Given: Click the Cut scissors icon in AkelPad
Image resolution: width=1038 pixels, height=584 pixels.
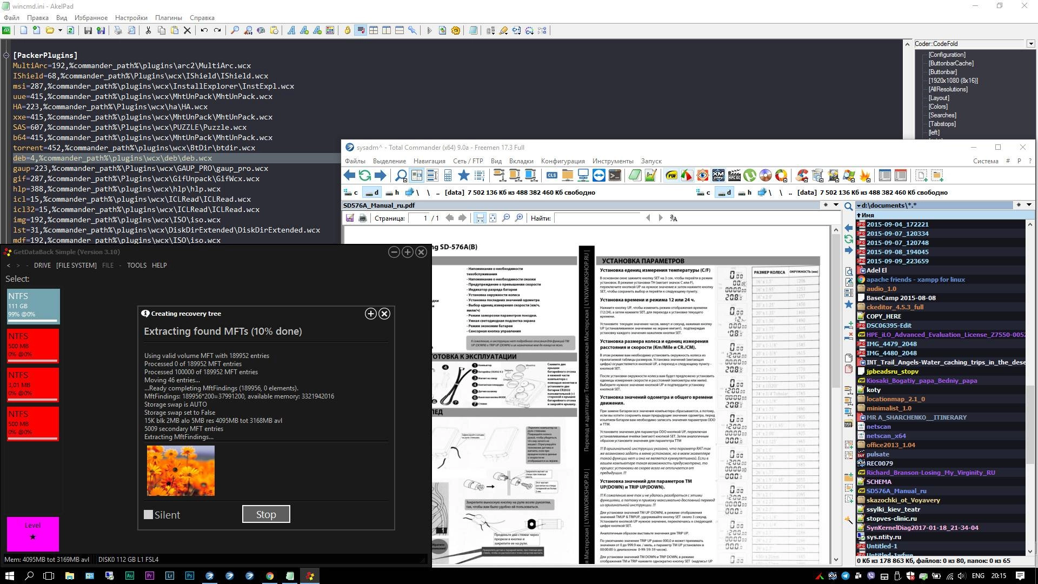Looking at the screenshot, I should pyautogui.click(x=148, y=30).
